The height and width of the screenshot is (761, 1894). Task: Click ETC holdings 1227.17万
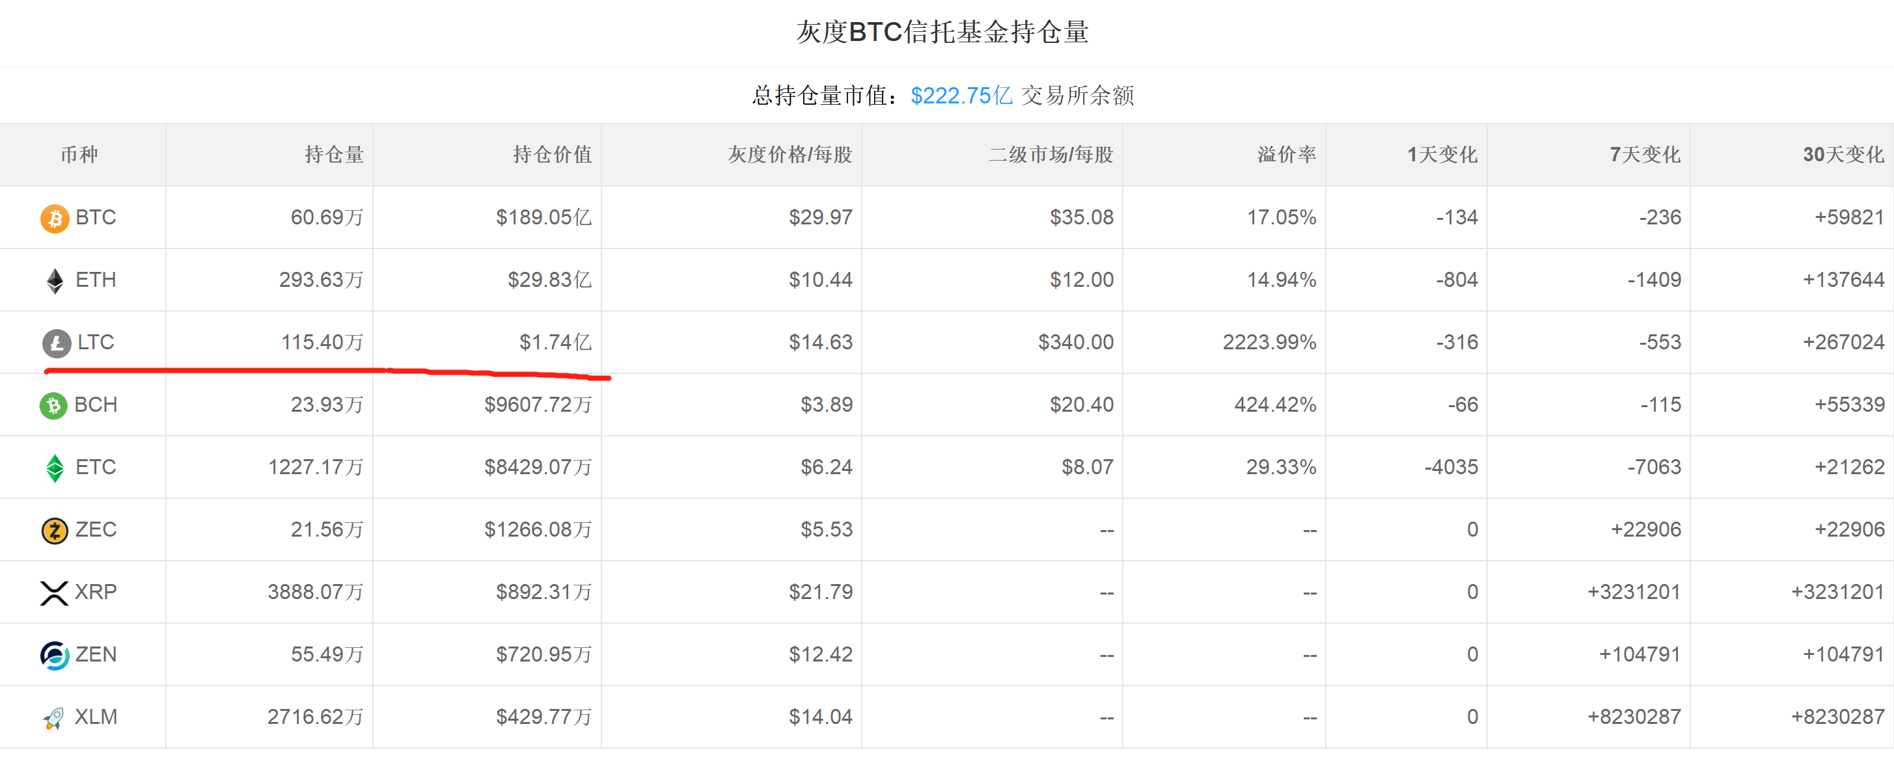[x=316, y=467]
